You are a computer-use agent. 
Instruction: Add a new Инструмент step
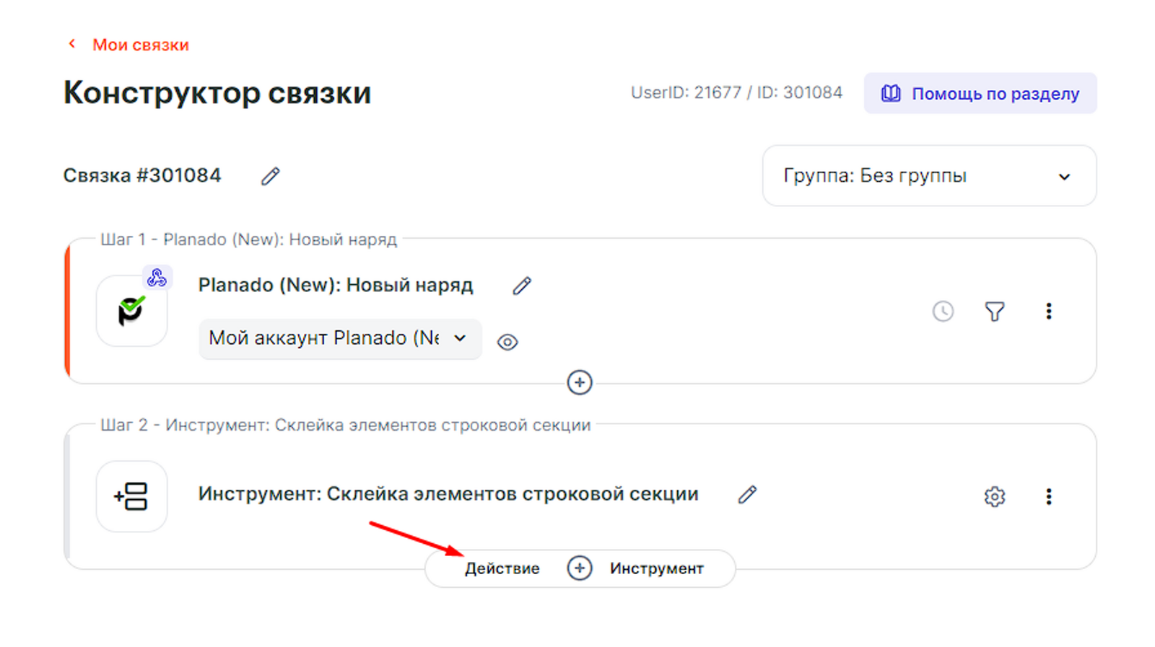656,568
